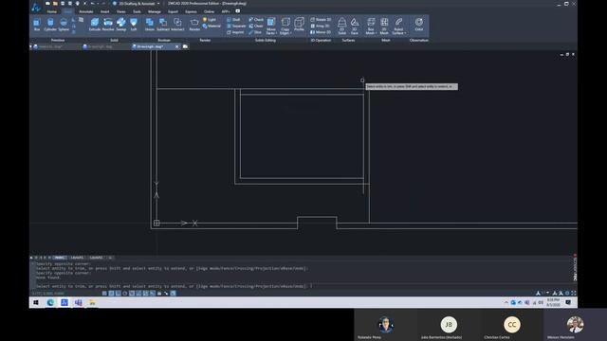Activate the Sweep solid tool
The width and height of the screenshot is (607, 341).
(121, 25)
